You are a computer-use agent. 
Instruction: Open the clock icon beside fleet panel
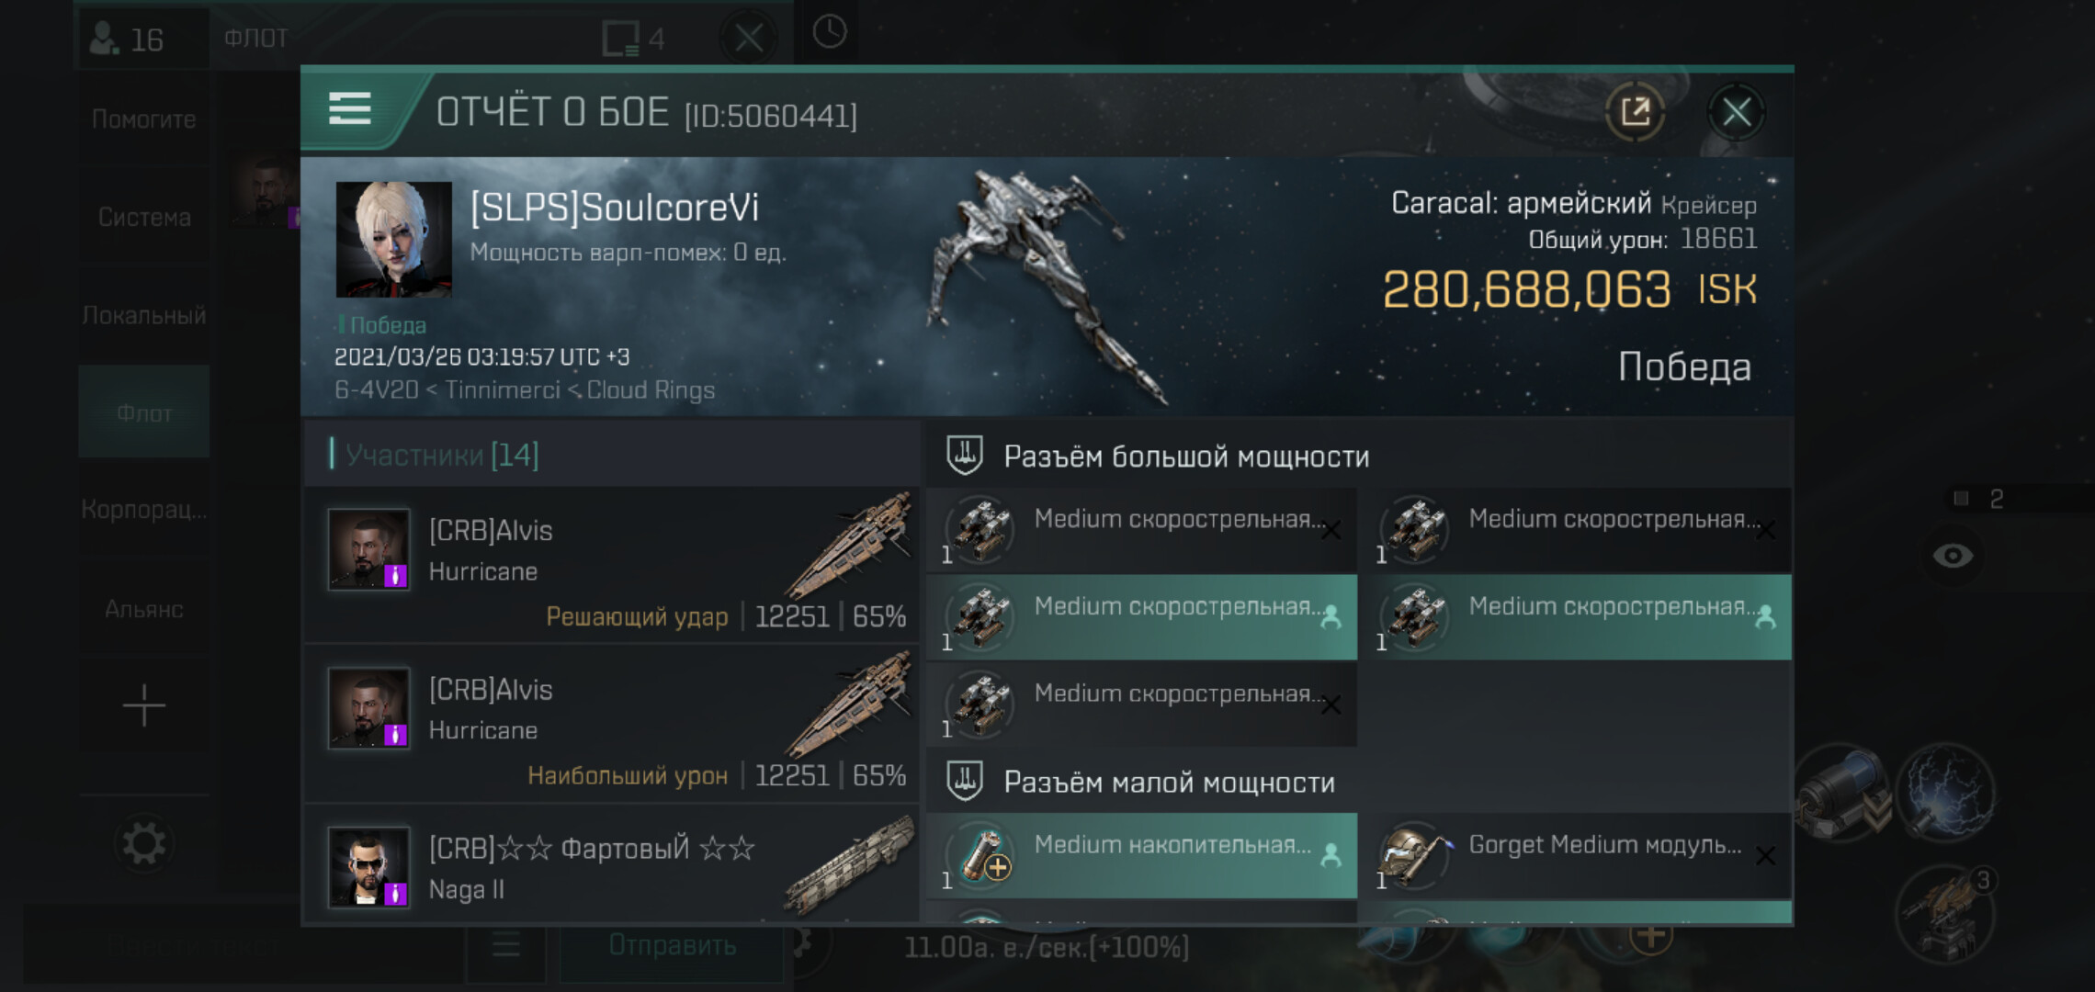[829, 32]
